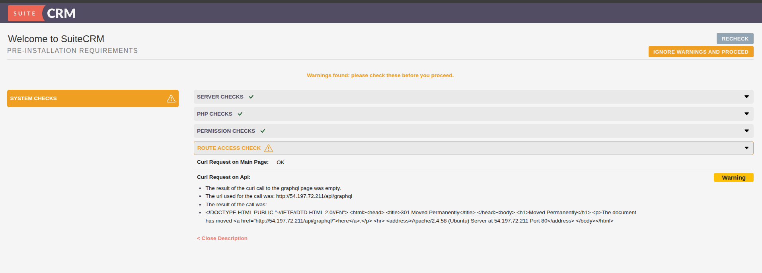Click the line with the graphql URL
Screen dimensions: 762x273
tap(279, 196)
